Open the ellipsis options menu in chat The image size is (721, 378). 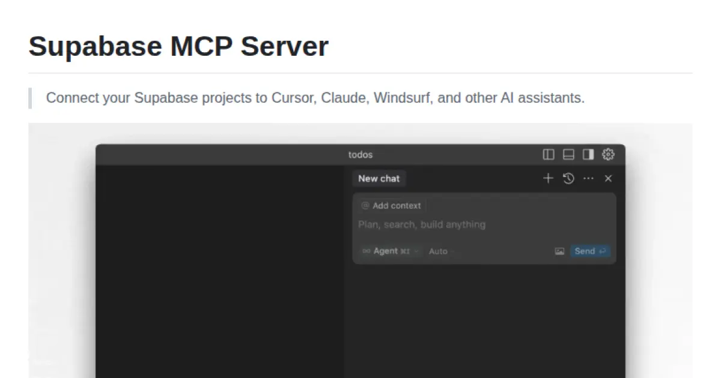point(588,178)
